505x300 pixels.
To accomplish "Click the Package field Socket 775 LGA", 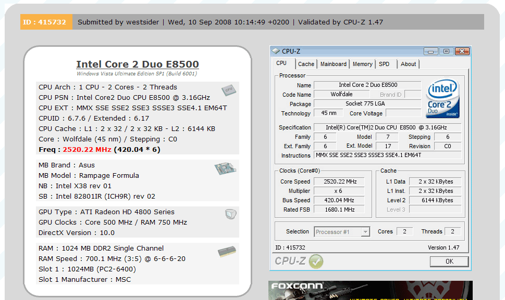I will [x=367, y=103].
